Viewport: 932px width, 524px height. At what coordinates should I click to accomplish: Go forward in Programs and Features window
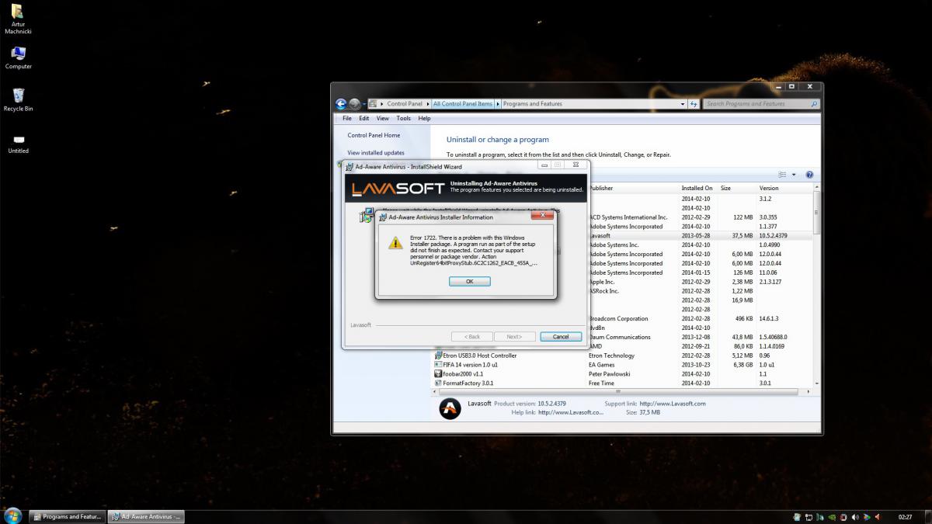(x=355, y=104)
